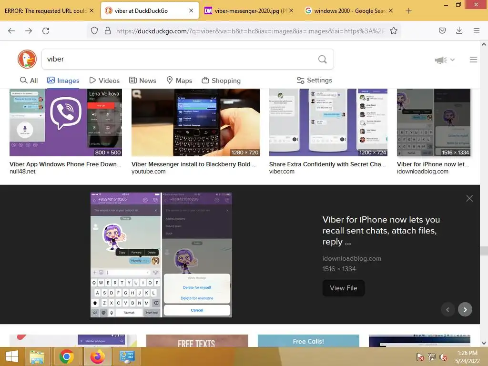488x366 pixels.
Task: Click the Firefox taskbar icon
Action: (x=97, y=356)
